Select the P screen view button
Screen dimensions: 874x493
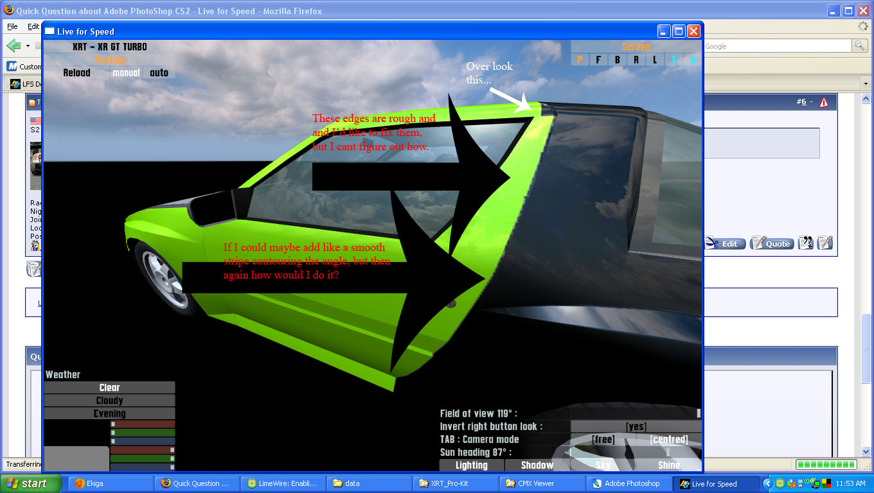pos(580,60)
